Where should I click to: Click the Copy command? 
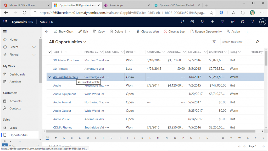pyautogui.click(x=99, y=31)
